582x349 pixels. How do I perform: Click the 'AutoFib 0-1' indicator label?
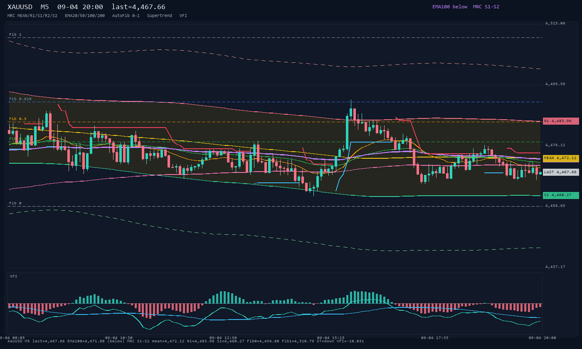click(126, 15)
